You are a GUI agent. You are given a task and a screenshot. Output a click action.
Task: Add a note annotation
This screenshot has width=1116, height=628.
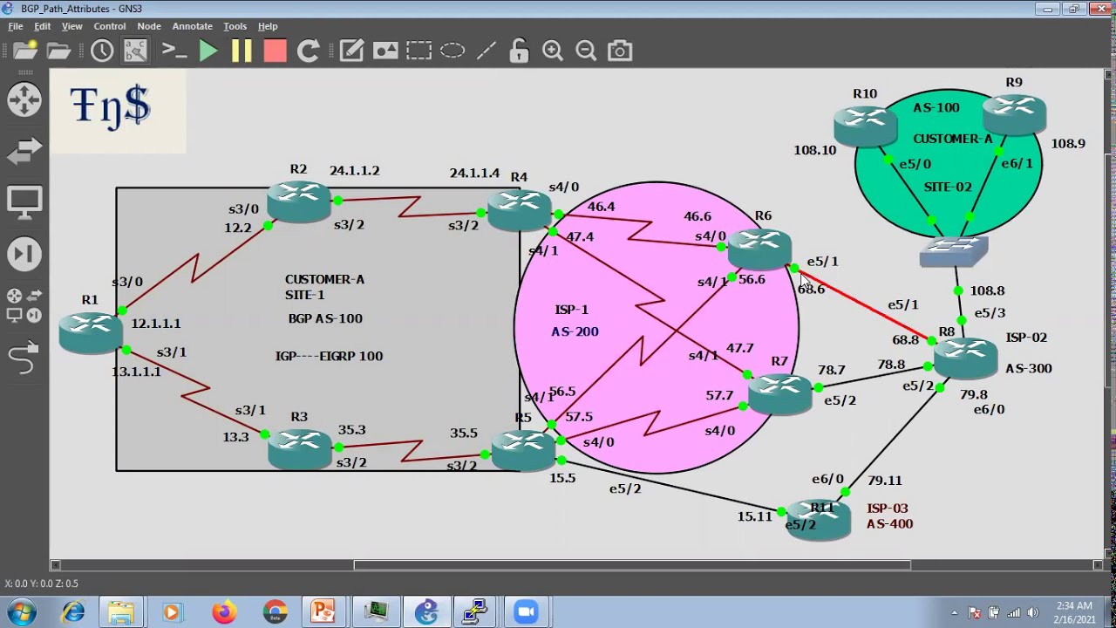point(351,51)
